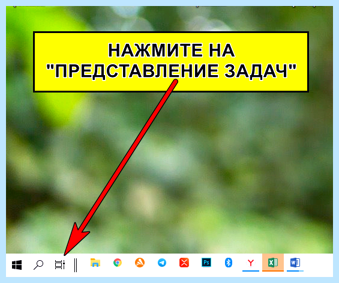
Task: Click the Task View button
Action: [x=60, y=264]
